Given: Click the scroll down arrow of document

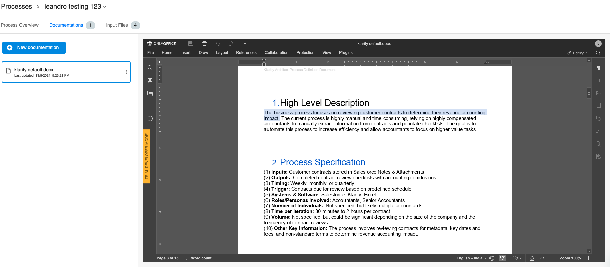Looking at the screenshot, I should pos(589,251).
